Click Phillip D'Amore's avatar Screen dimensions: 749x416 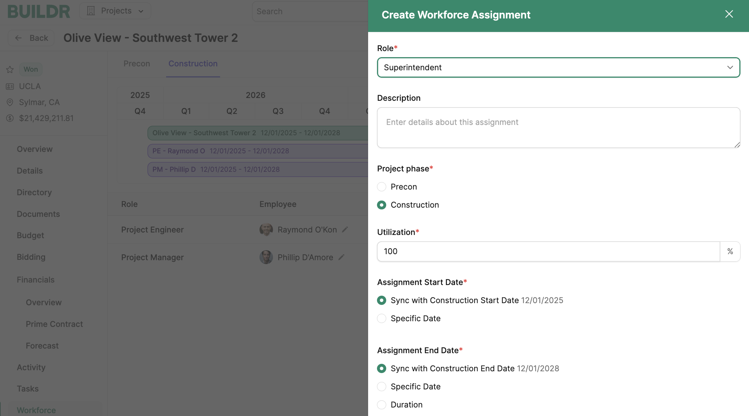[x=266, y=257]
